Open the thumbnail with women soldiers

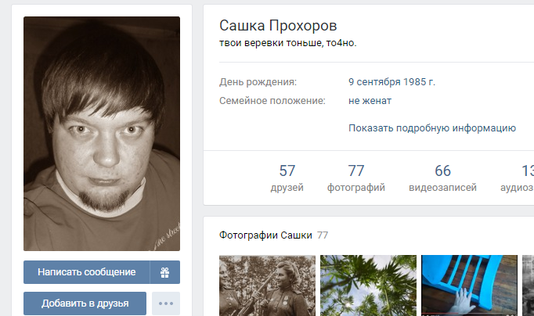[x=267, y=285]
